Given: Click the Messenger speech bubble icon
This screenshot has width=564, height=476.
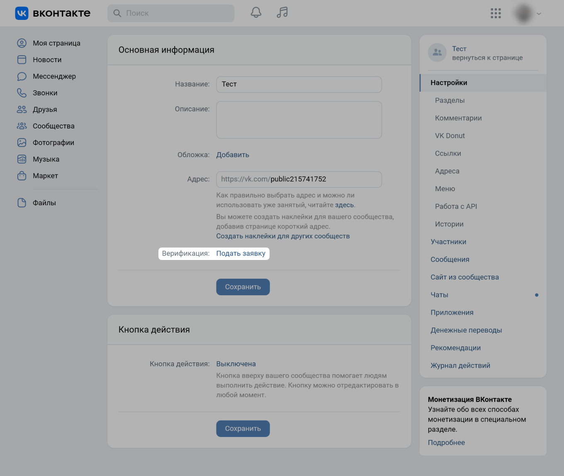Looking at the screenshot, I should pos(22,76).
